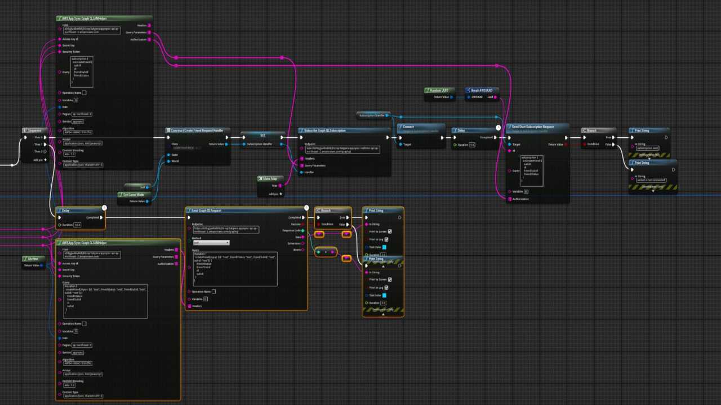The image size is (721, 405).
Task: Click Service field on selected AWSApp Sync helper node
Action: click(78, 353)
